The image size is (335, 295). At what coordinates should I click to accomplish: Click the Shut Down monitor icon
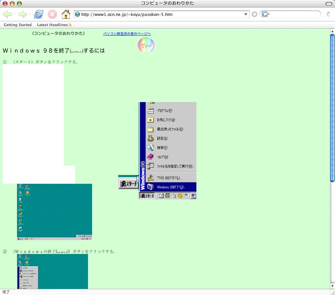[x=151, y=187]
